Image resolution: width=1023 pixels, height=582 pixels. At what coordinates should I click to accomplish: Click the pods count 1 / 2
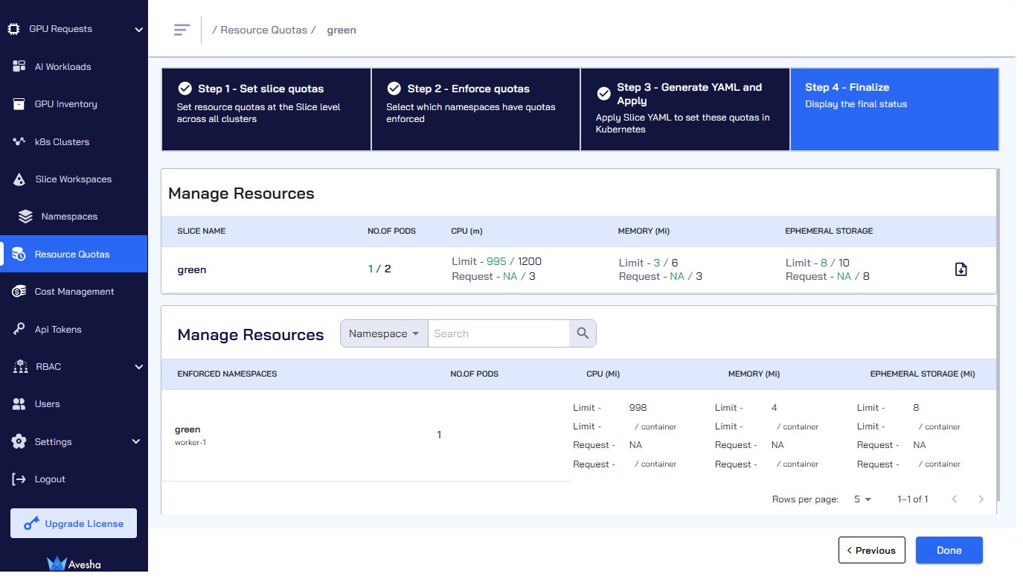pos(379,269)
